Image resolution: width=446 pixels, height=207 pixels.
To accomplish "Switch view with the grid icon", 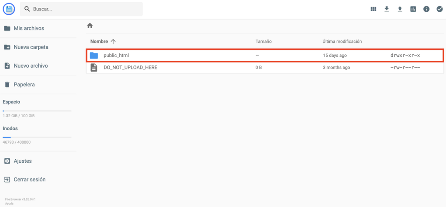I will click(373, 9).
